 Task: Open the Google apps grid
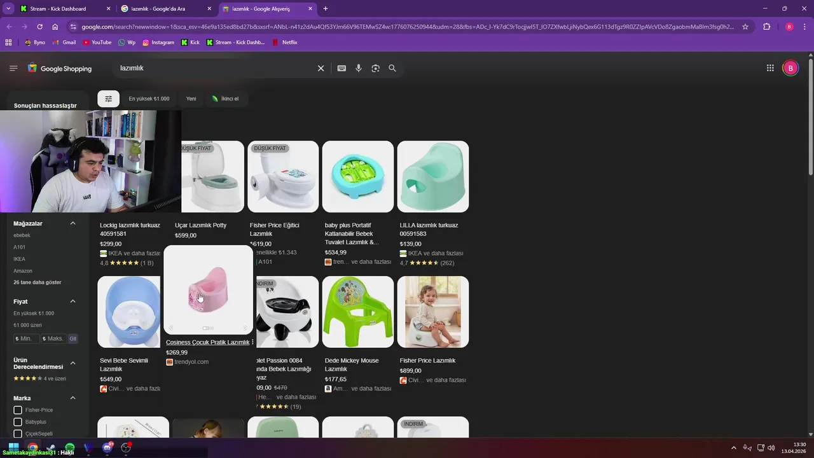click(770, 68)
